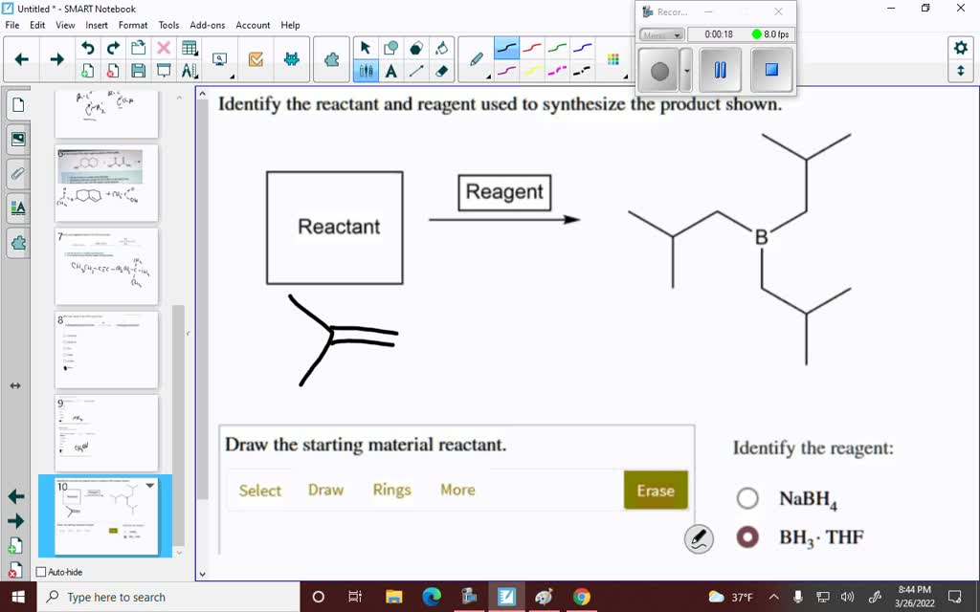The height and width of the screenshot is (612, 980).
Task: Open slide 10 thumbnail in page sorter
Action: [106, 515]
